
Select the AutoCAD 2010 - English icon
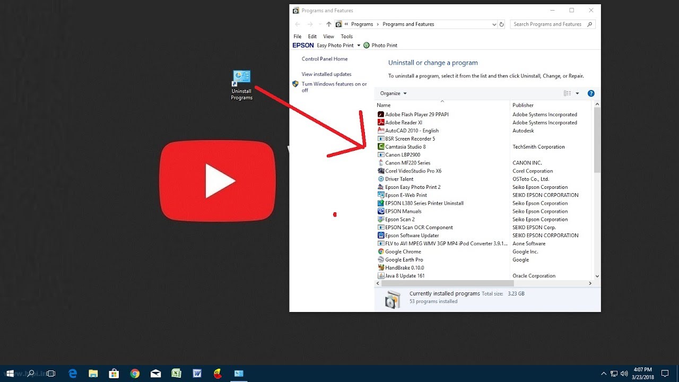tap(380, 131)
